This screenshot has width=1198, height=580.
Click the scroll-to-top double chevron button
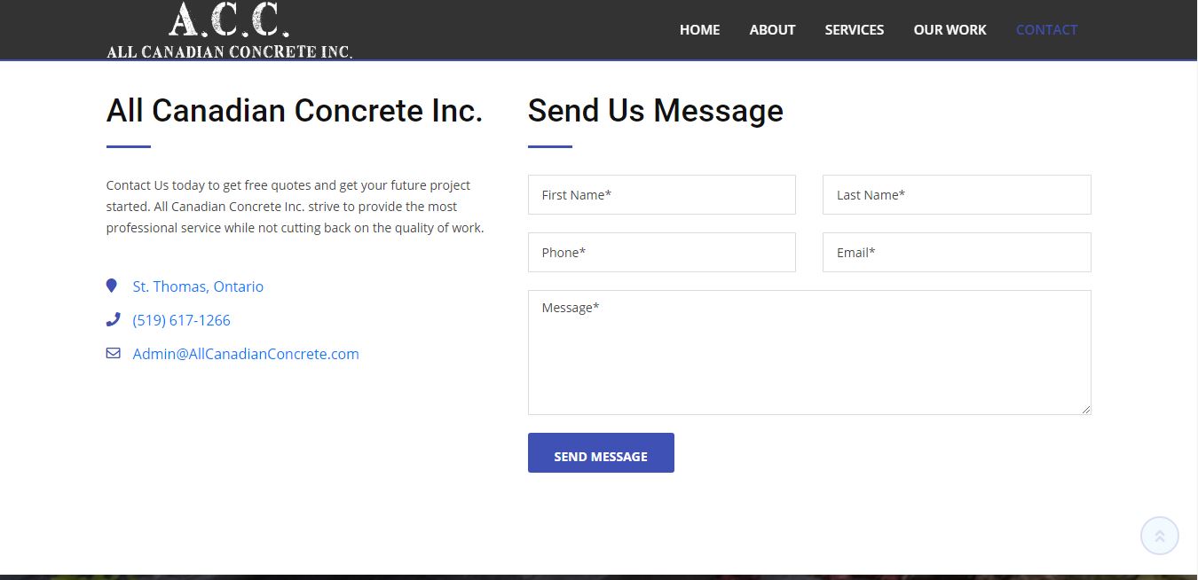(1159, 536)
